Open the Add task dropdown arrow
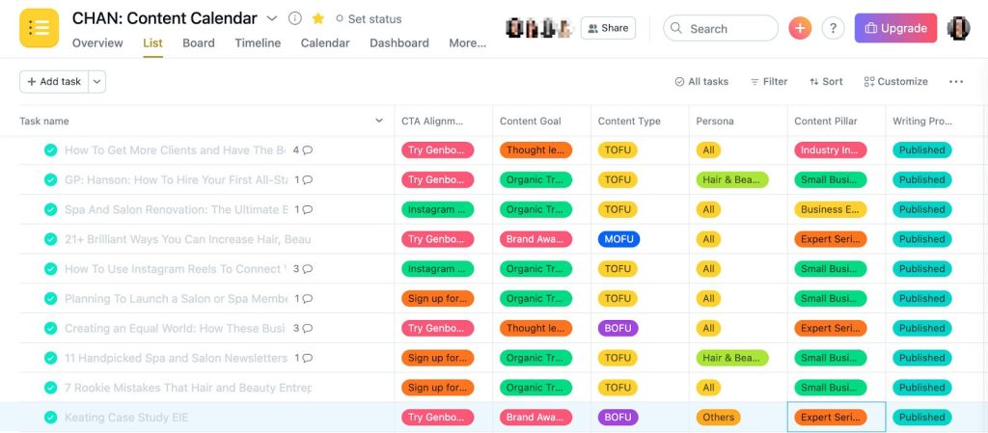This screenshot has height=433, width=988. click(96, 82)
